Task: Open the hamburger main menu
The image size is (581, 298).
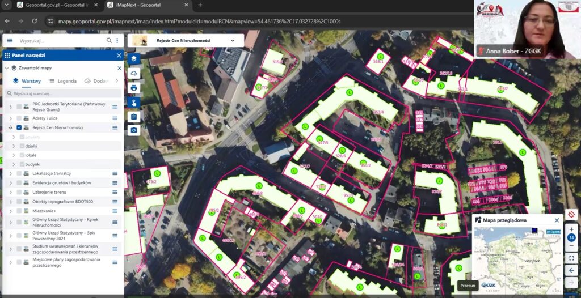Action: (x=9, y=41)
